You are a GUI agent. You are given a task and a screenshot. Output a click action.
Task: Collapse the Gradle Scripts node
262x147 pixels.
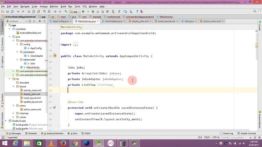click(x=6, y=121)
